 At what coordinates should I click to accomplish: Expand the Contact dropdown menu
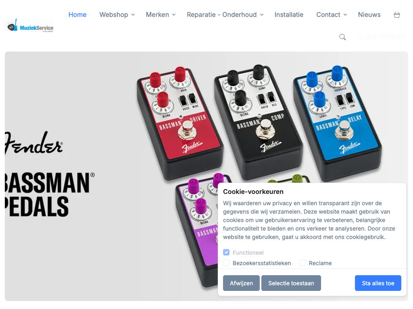(x=332, y=15)
